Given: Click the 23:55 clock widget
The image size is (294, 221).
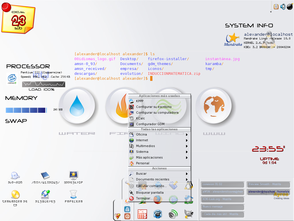Looking at the screenshot, I should pos(268,149).
